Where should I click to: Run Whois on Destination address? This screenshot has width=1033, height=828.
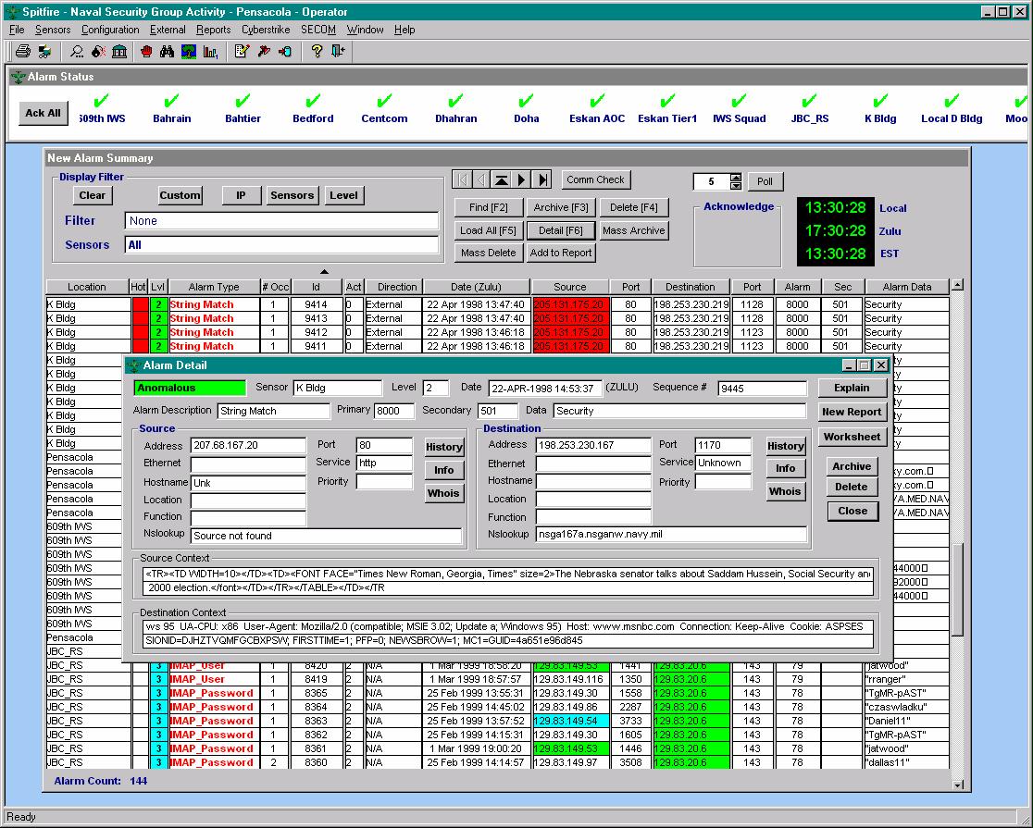point(785,491)
